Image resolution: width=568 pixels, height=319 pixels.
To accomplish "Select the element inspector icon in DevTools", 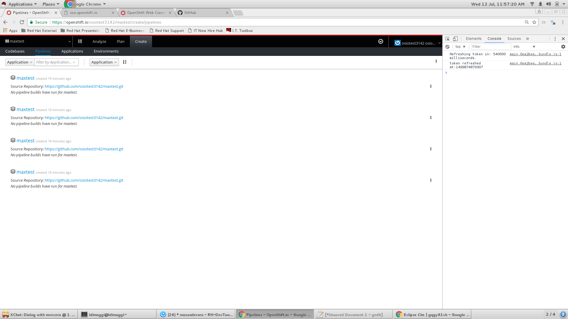I will click(448, 38).
